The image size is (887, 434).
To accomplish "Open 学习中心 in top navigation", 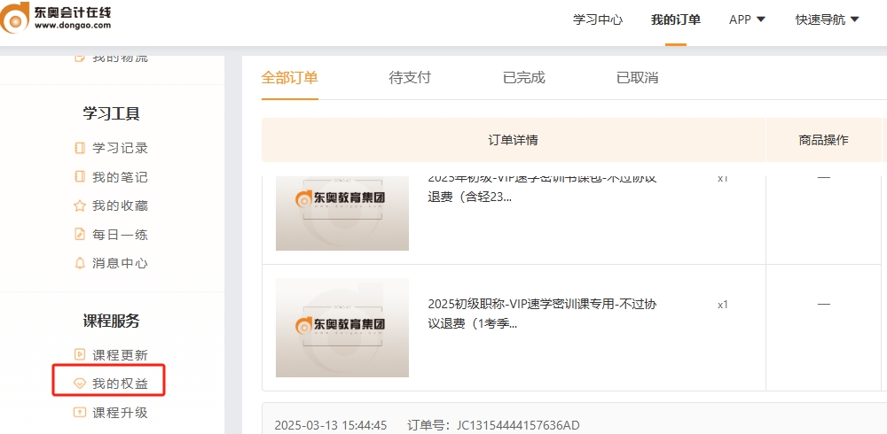I will pyautogui.click(x=598, y=19).
